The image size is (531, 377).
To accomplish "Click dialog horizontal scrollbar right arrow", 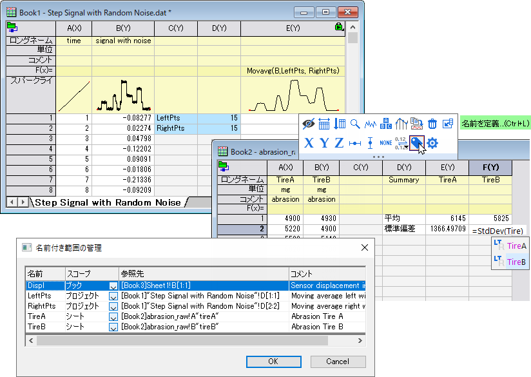I will [x=360, y=340].
